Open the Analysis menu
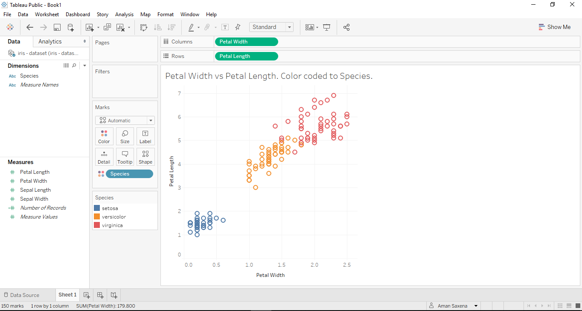This screenshot has width=582, height=311. coord(124,14)
